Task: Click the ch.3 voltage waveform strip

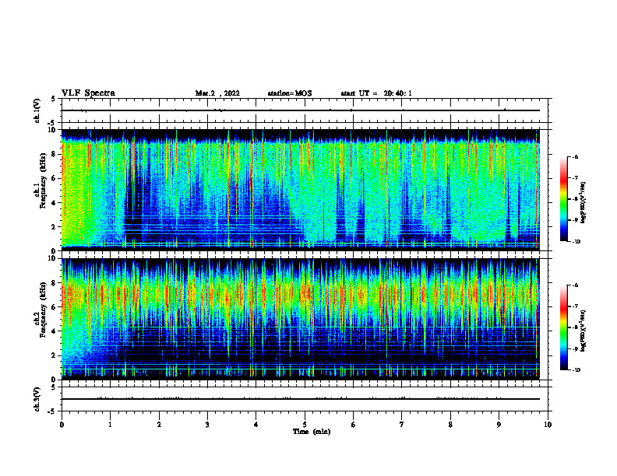Action: point(305,399)
